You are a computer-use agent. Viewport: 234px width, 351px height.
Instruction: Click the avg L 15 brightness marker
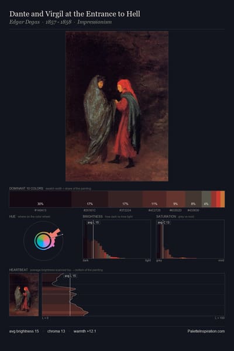click(x=93, y=222)
